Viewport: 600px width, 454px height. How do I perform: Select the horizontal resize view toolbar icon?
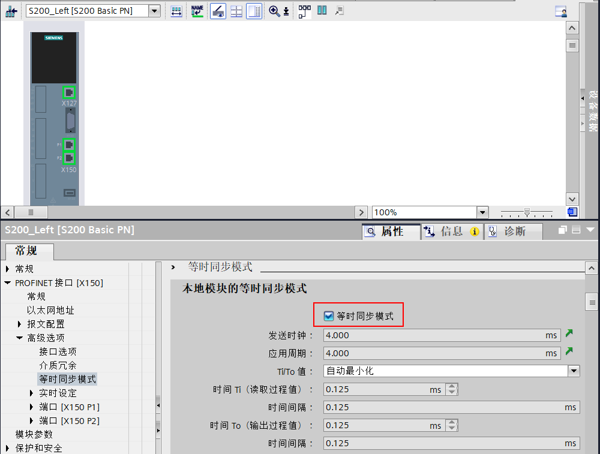coord(176,11)
